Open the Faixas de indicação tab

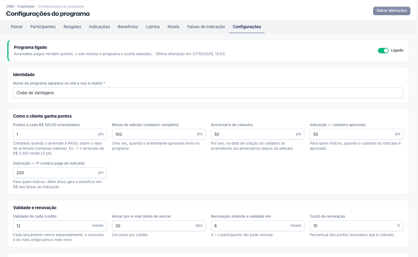tap(206, 27)
